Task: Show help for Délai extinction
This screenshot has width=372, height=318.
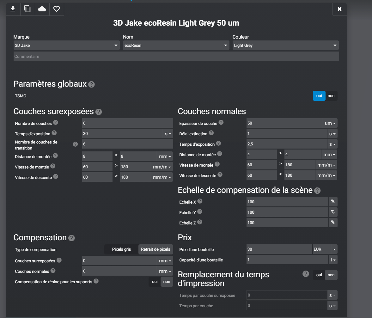Action: point(211,133)
